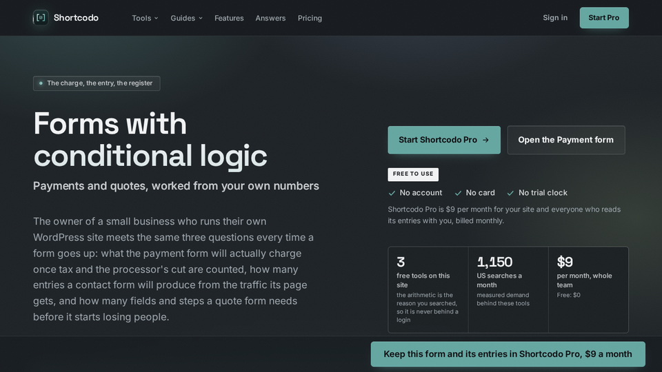Click the measured demand behind these tools text
Screen dimensions: 662x372
[x=503, y=299]
